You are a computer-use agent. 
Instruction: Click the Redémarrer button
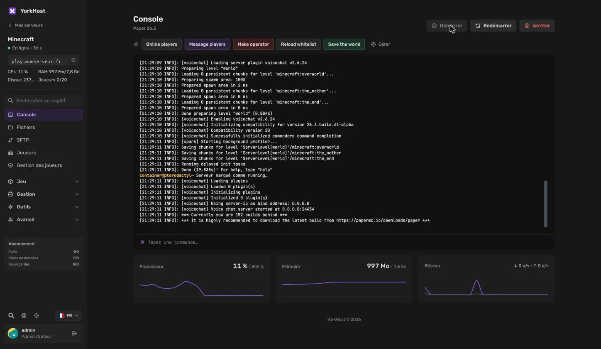493,26
